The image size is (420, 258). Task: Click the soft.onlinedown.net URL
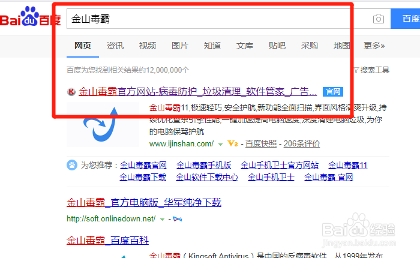[111, 219]
